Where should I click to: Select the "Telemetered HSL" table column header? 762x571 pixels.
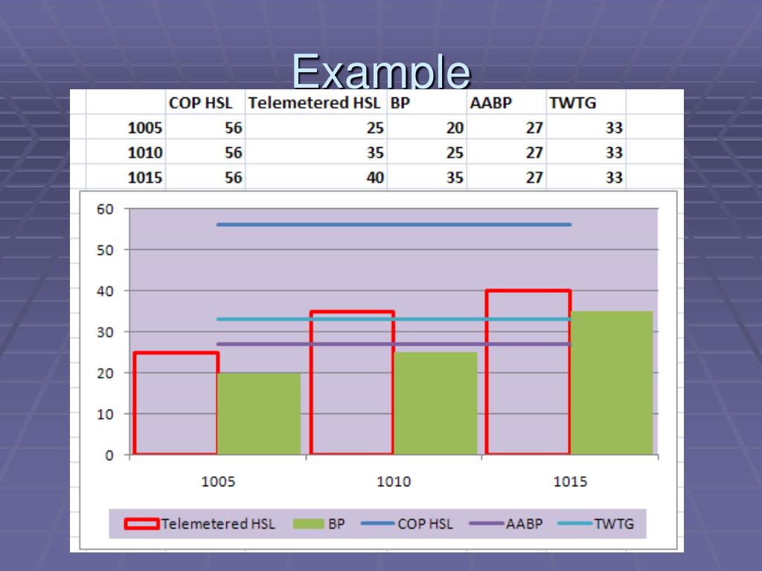pos(314,103)
